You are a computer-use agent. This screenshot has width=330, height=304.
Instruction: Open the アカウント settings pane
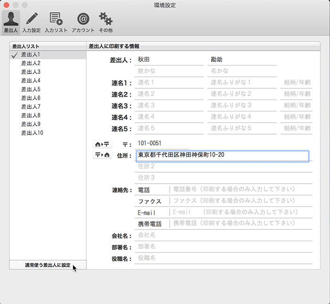(x=83, y=22)
